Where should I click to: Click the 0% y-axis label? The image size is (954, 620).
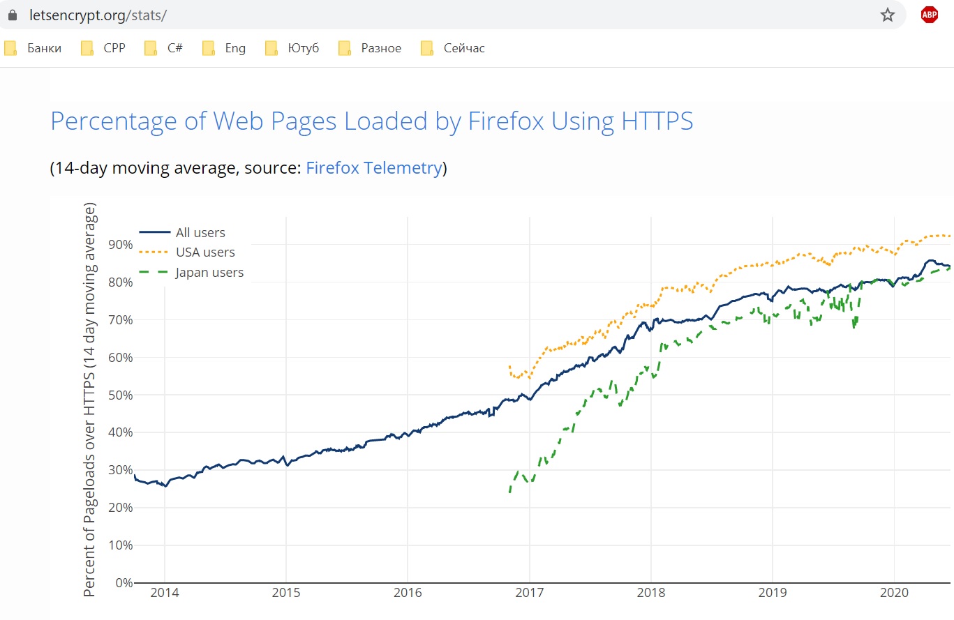point(123,582)
